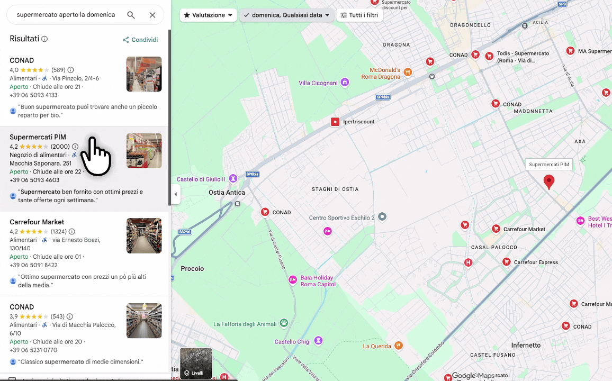The width and height of the screenshot is (612, 381).
Task: Open the domenica, Qualsiasi data dropdown
Action: tap(286, 15)
